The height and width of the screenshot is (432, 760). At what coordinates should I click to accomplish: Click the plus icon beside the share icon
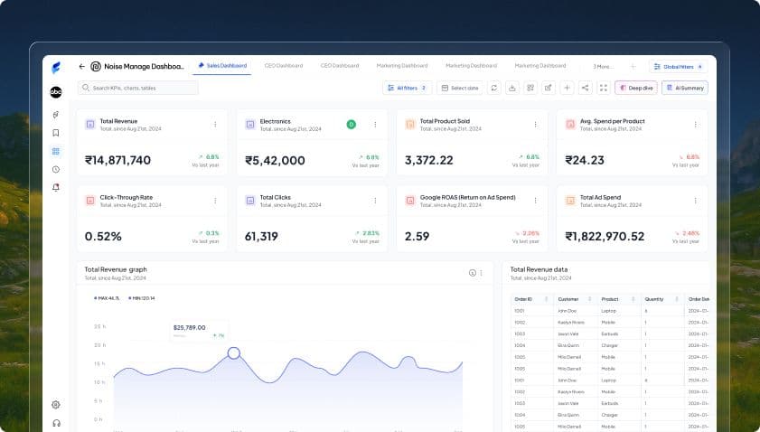pos(567,88)
